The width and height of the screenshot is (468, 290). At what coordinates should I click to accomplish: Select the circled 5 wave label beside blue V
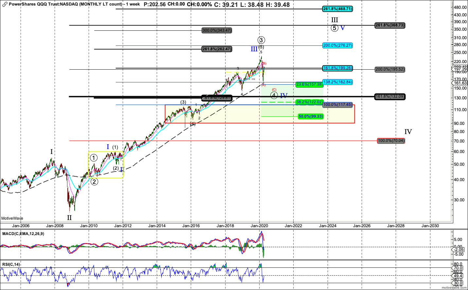334,28
